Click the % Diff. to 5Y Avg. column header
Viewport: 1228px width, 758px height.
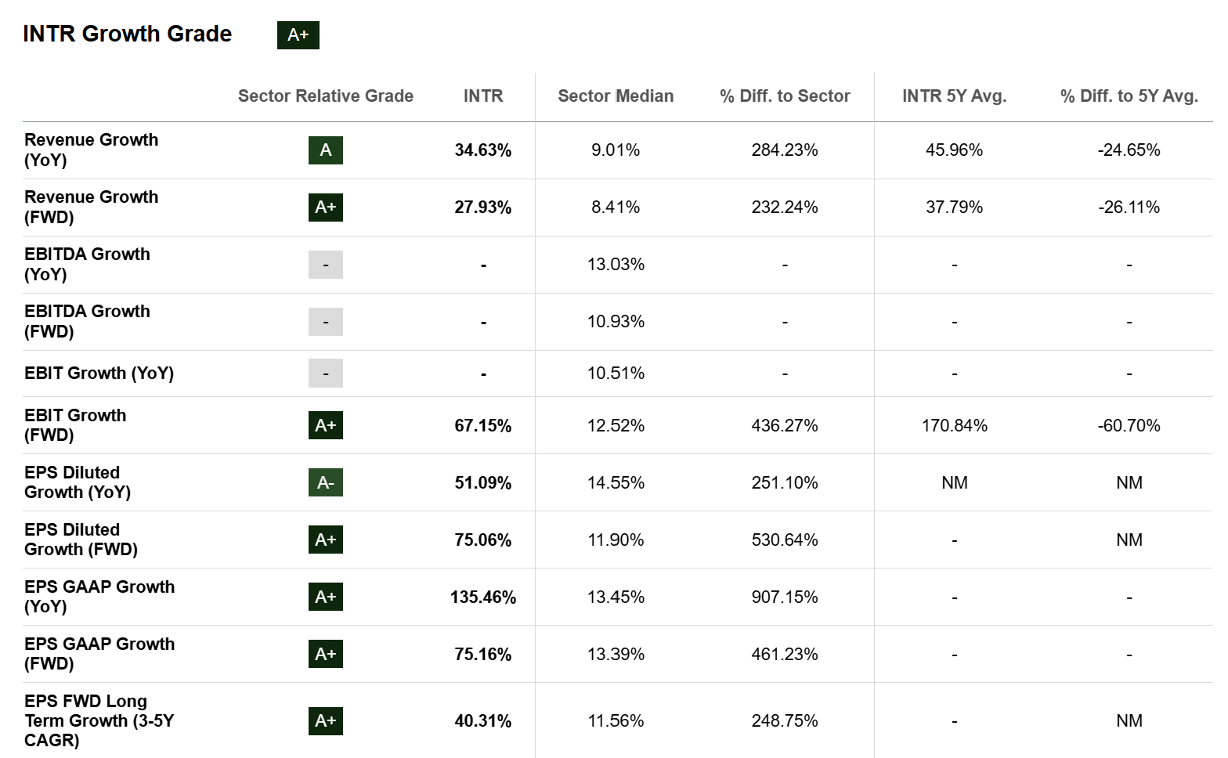(1129, 96)
